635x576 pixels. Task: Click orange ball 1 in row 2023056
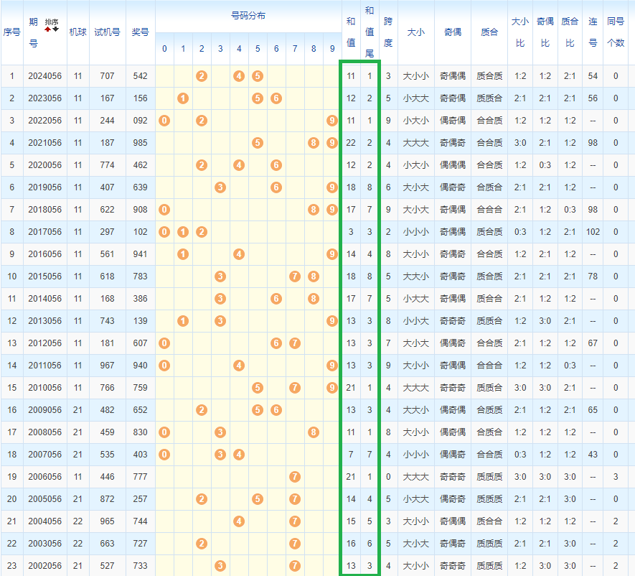pyautogui.click(x=183, y=98)
